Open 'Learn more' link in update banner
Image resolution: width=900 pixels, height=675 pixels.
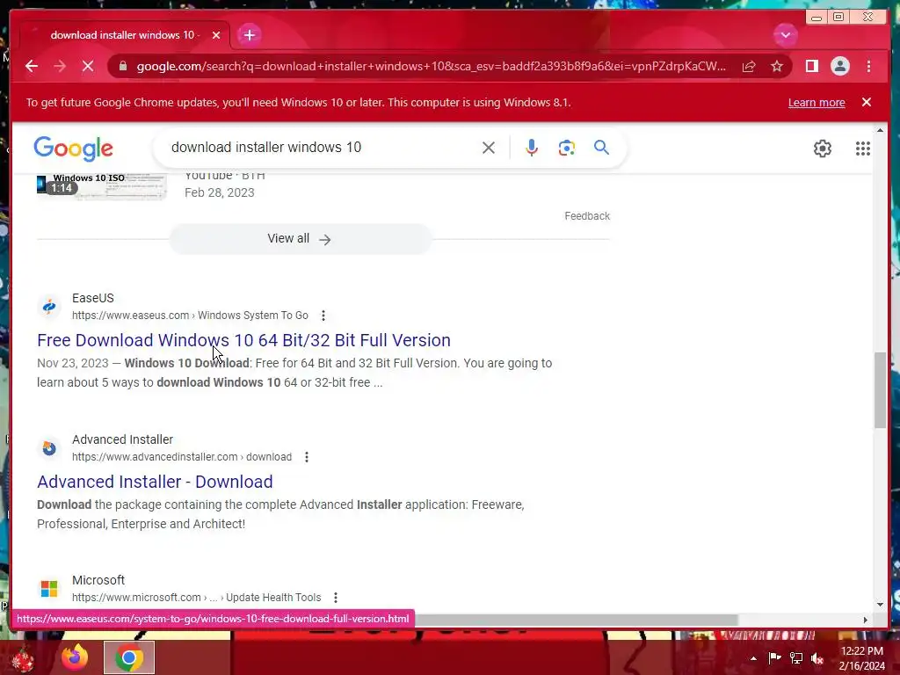[x=817, y=102]
